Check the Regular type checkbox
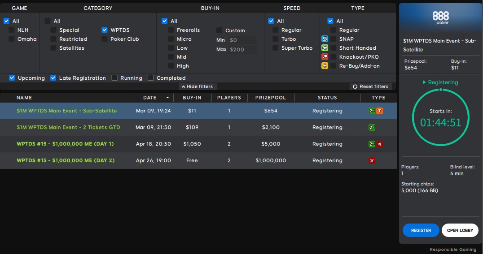 click(x=333, y=30)
